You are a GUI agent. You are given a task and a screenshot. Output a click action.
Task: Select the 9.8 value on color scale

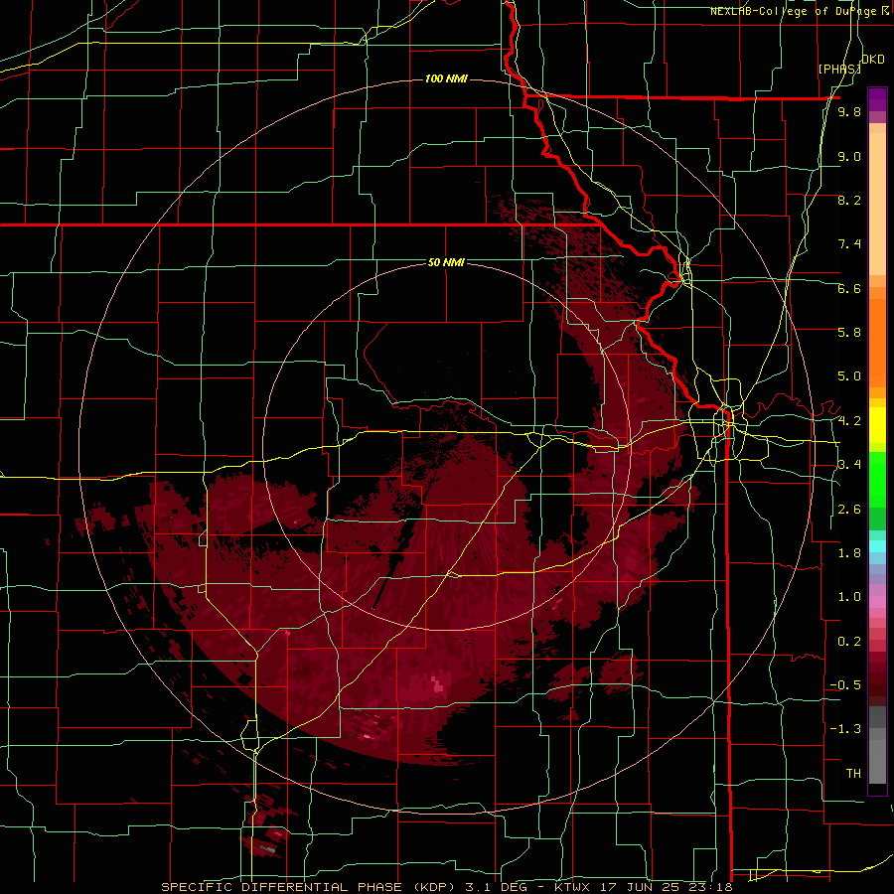(x=849, y=111)
